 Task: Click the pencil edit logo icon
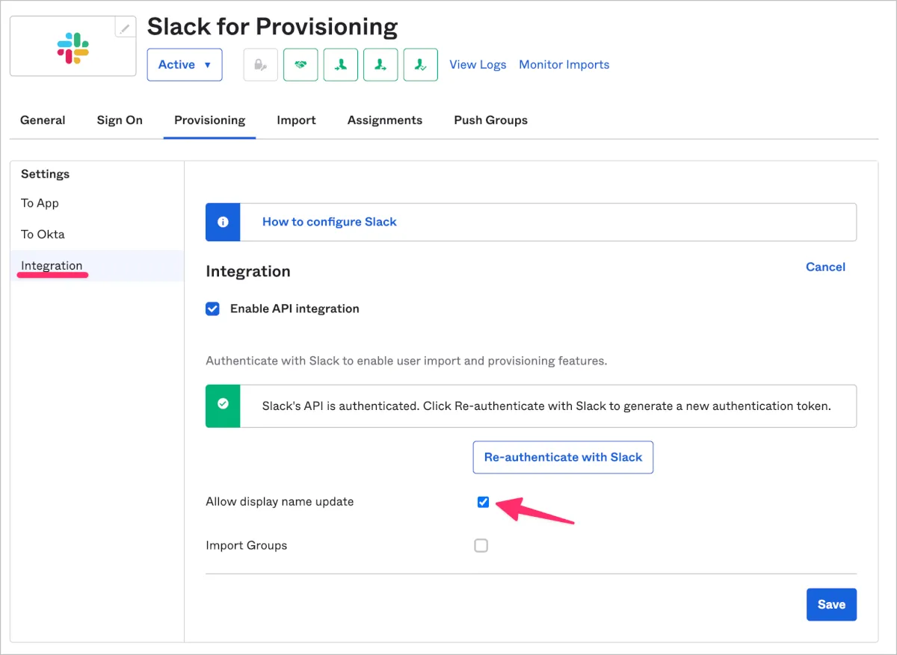point(125,28)
